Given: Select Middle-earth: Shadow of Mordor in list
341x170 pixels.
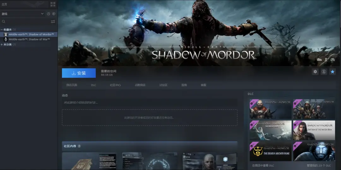Looking at the screenshot, I should point(29,35).
